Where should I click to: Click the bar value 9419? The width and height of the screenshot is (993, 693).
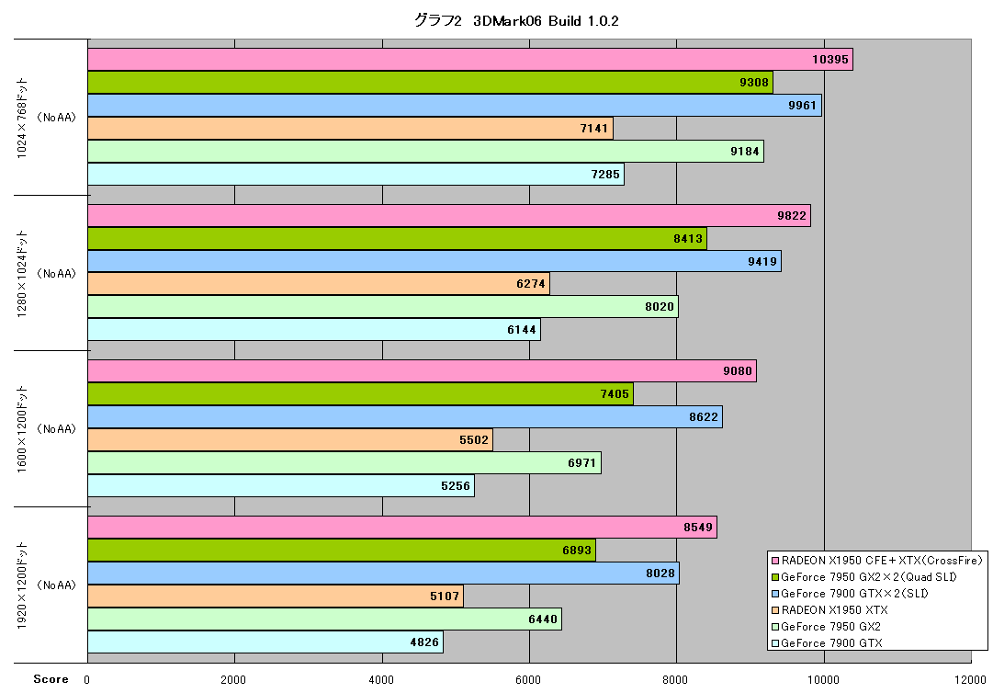coord(762,262)
